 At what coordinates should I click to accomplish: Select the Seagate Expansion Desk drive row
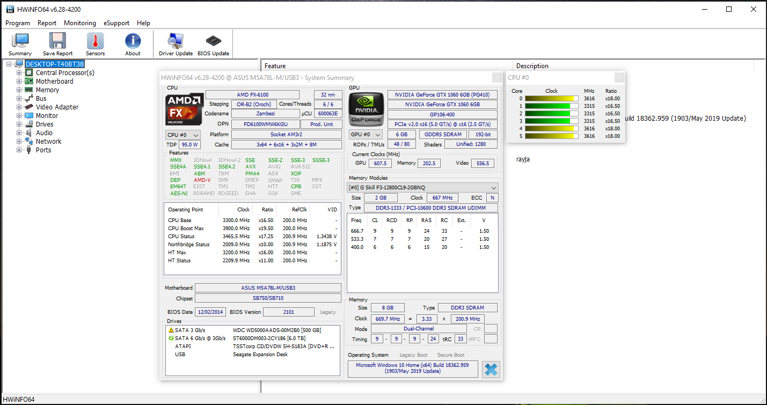click(x=253, y=355)
